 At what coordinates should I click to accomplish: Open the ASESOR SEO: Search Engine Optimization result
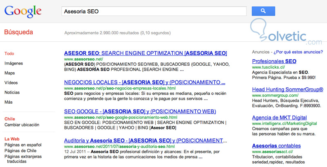pos(146,53)
